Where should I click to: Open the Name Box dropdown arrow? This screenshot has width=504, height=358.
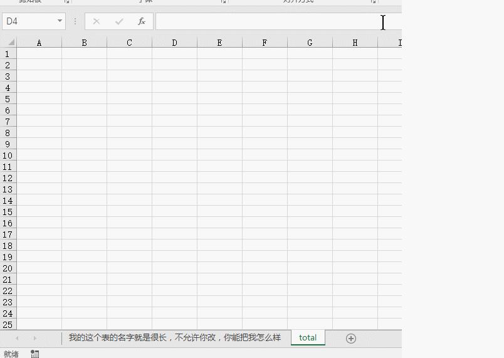coord(60,21)
